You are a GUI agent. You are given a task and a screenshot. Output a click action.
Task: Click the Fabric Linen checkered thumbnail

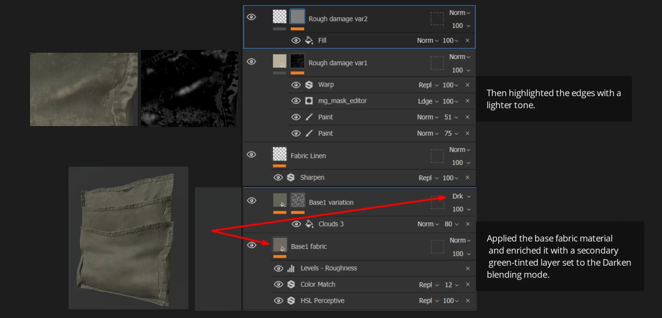pyautogui.click(x=280, y=154)
